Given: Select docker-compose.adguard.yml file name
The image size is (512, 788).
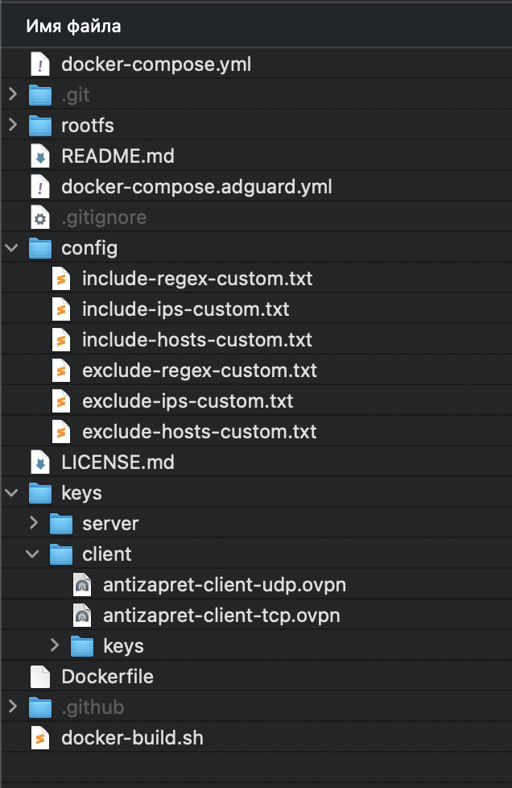Looking at the screenshot, I should [196, 187].
